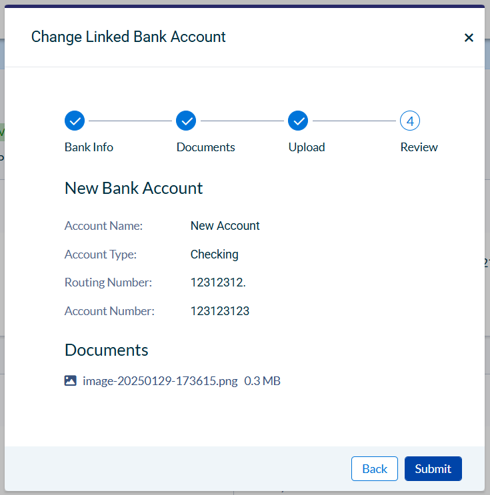Click the Account Type: label
The width and height of the screenshot is (490, 495).
pos(101,254)
